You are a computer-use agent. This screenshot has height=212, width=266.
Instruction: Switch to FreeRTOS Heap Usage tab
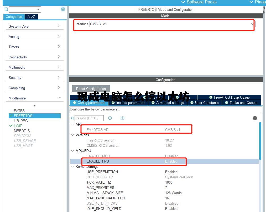tap(229, 97)
